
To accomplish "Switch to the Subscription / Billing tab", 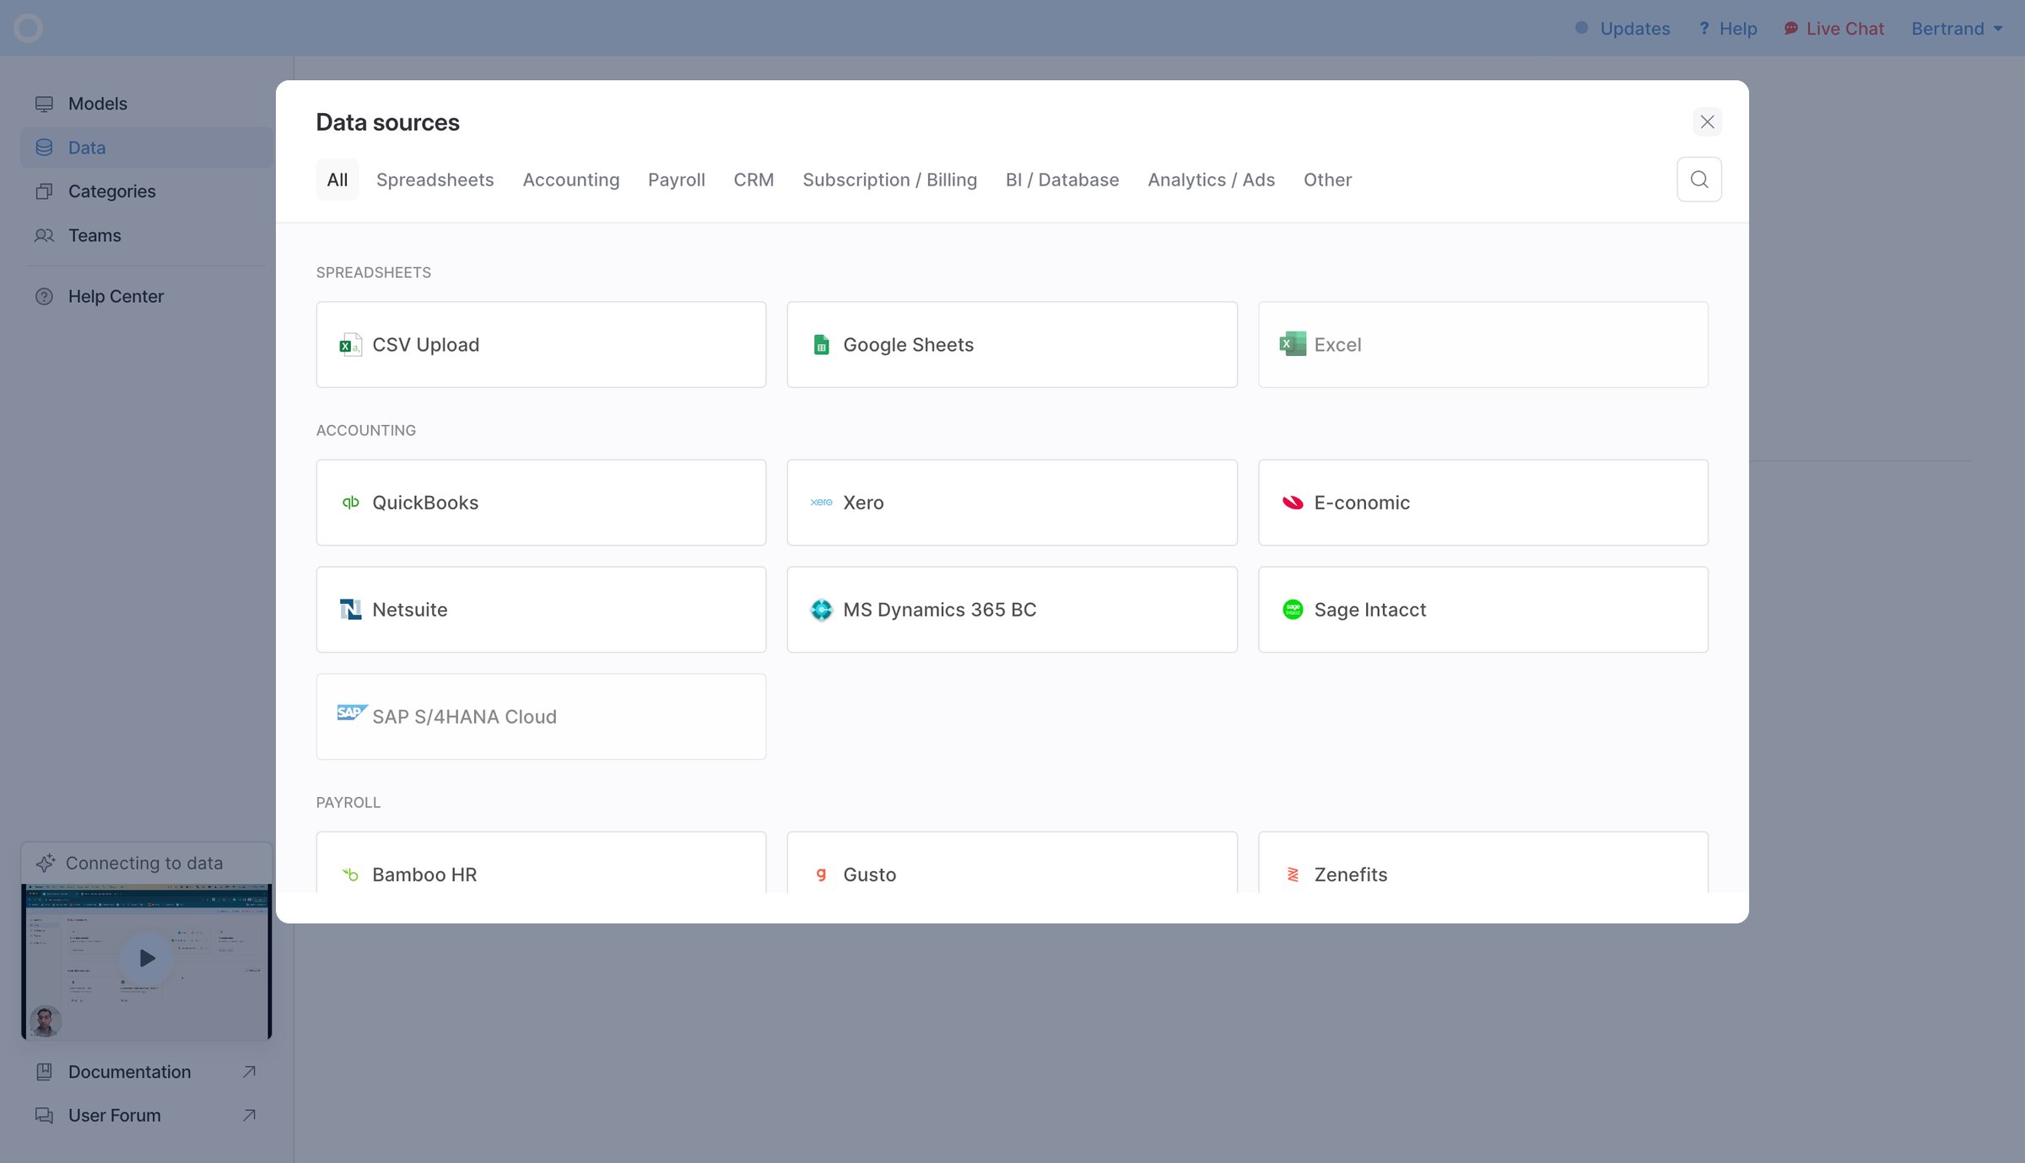I will [889, 179].
